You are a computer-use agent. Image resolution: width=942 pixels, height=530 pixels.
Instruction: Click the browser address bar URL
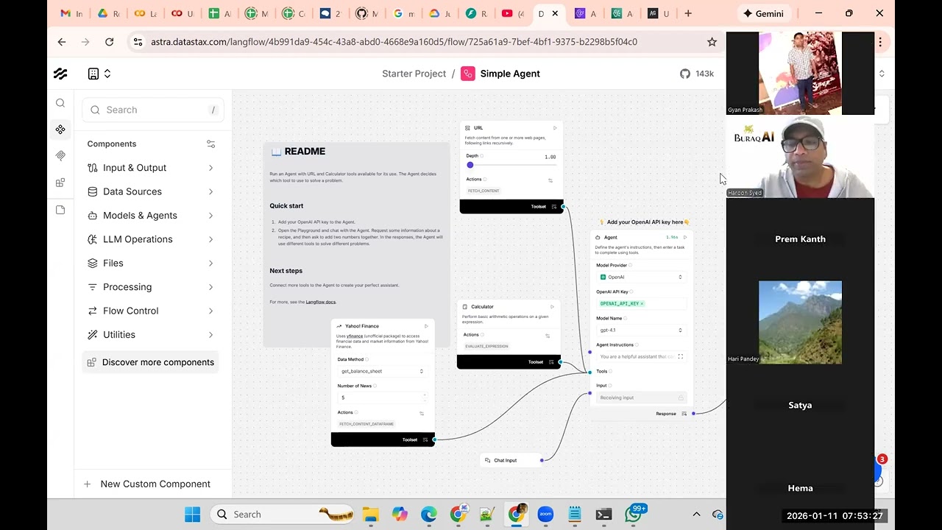tap(394, 42)
